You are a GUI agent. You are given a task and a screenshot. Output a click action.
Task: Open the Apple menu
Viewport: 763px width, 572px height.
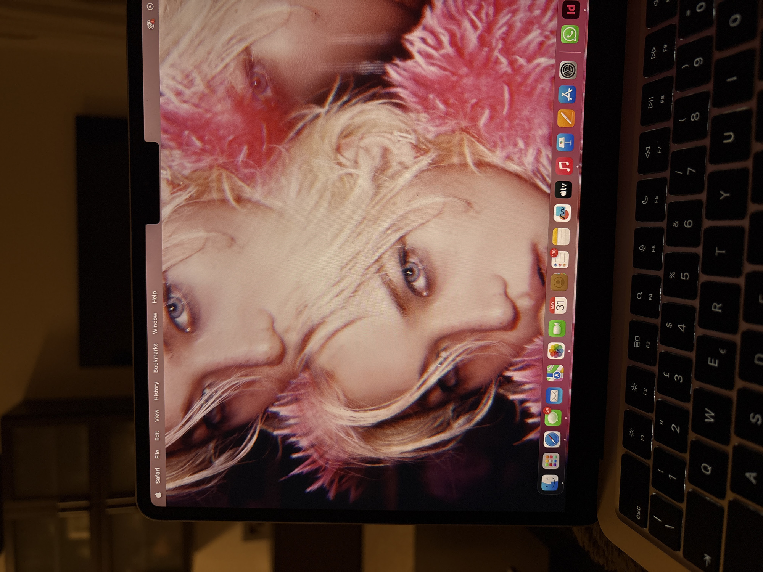(158, 495)
